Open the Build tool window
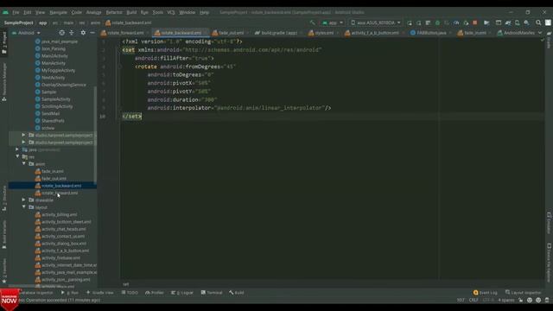 pyautogui.click(x=237, y=293)
